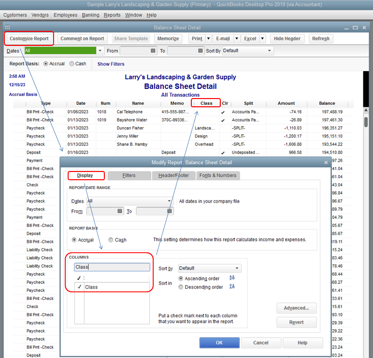Choose Accrual in the Modify Report dialog
The width and height of the screenshot is (373, 358).
[74, 240]
